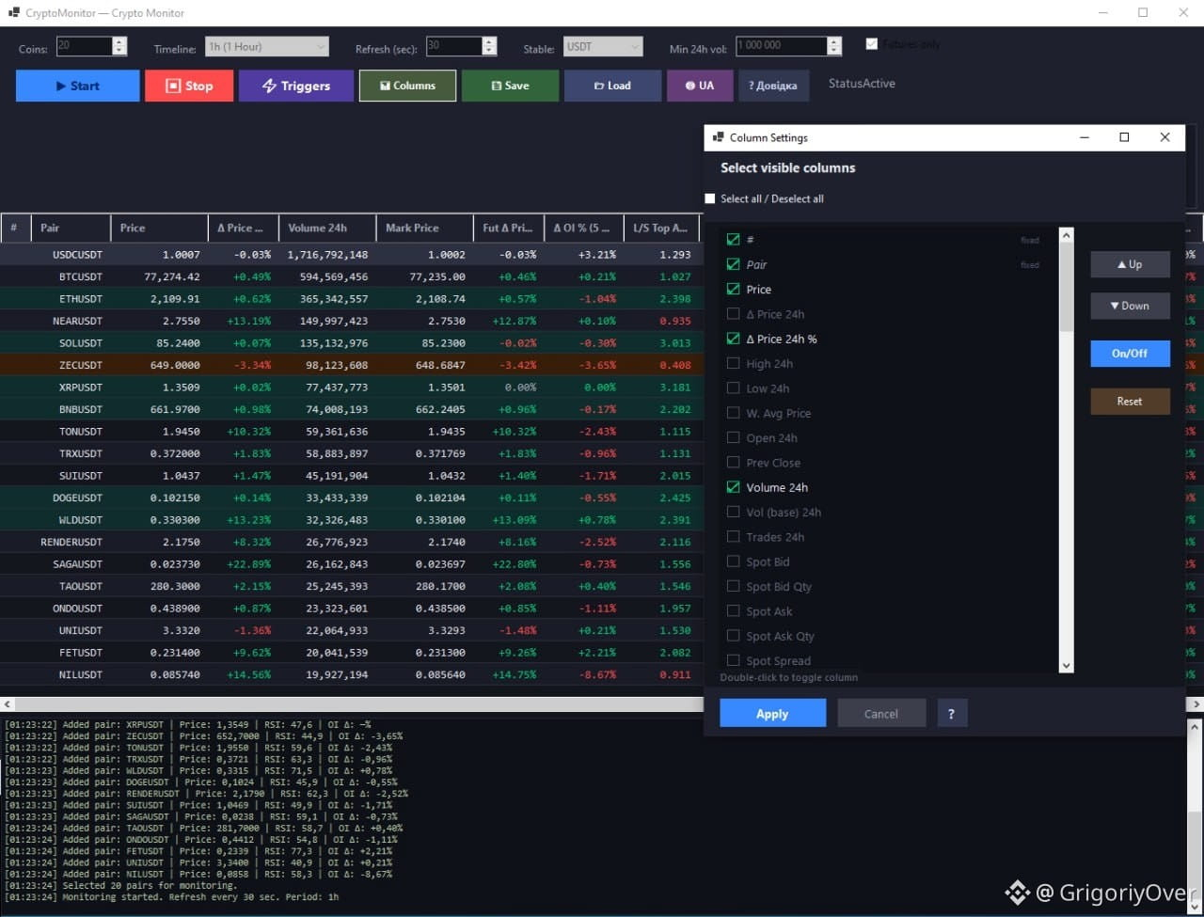Click the column list scrollbar down arrow
Viewport: 1204px width, 917px height.
[1066, 666]
